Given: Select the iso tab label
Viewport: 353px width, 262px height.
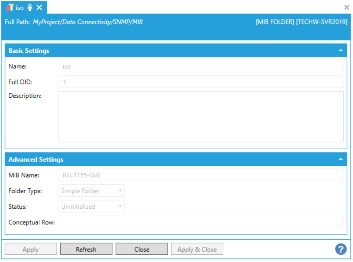Looking at the screenshot, I should (20, 8).
